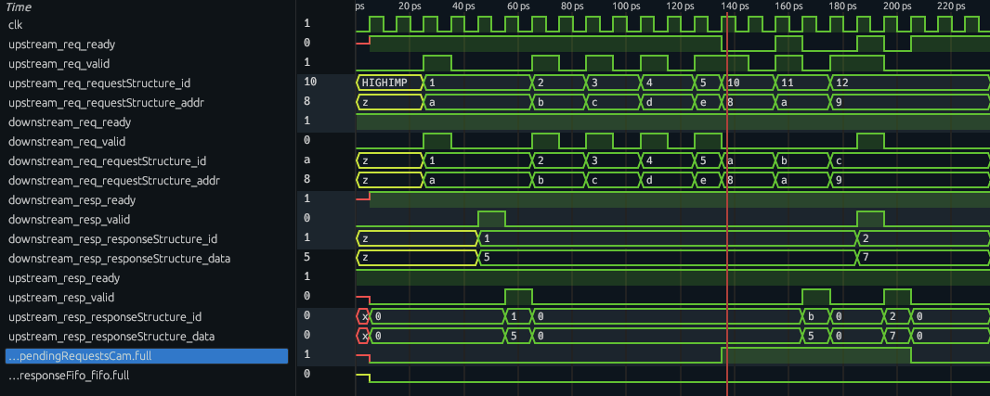Pick the downstream_resp_valid signal name

pyautogui.click(x=69, y=219)
